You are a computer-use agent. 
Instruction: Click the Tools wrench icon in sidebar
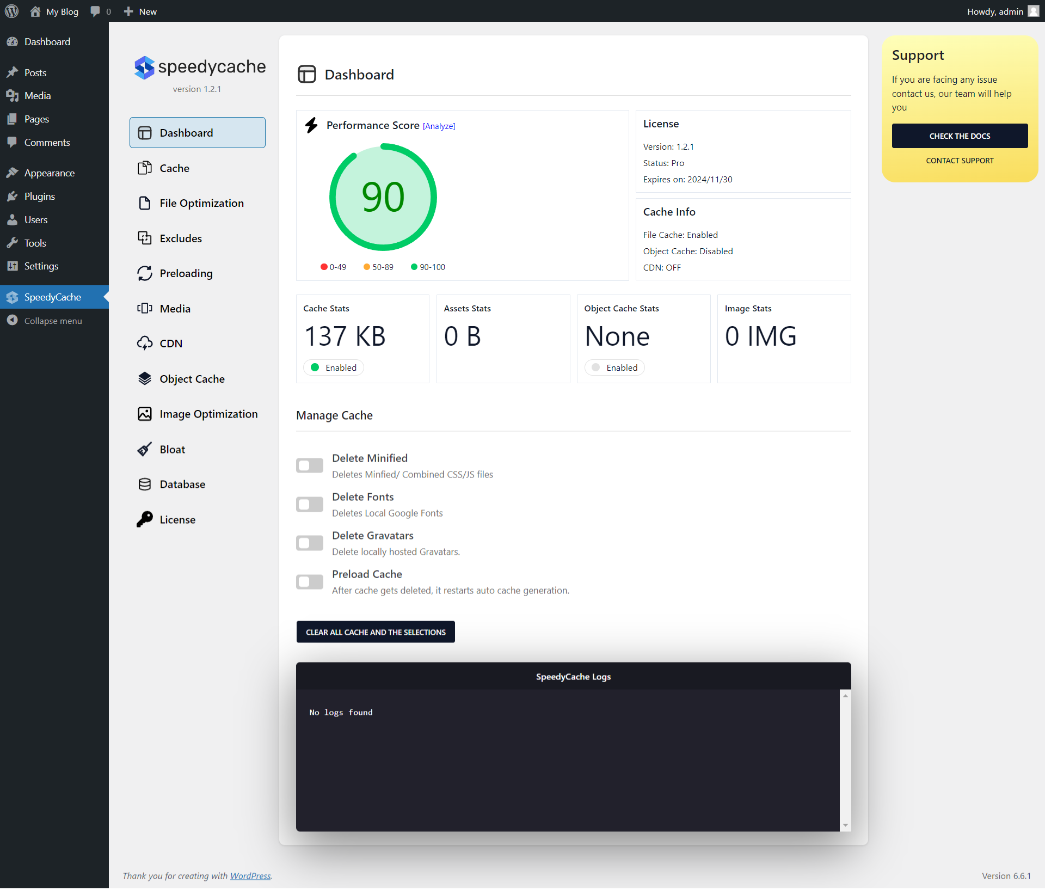[13, 243]
